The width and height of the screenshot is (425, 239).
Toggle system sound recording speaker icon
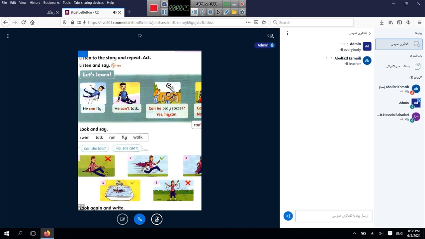coord(194,12)
